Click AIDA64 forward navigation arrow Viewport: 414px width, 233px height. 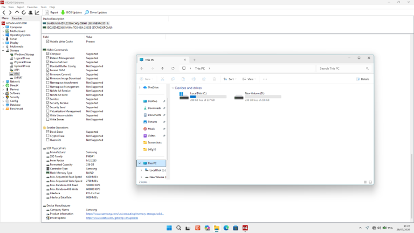[10, 12]
